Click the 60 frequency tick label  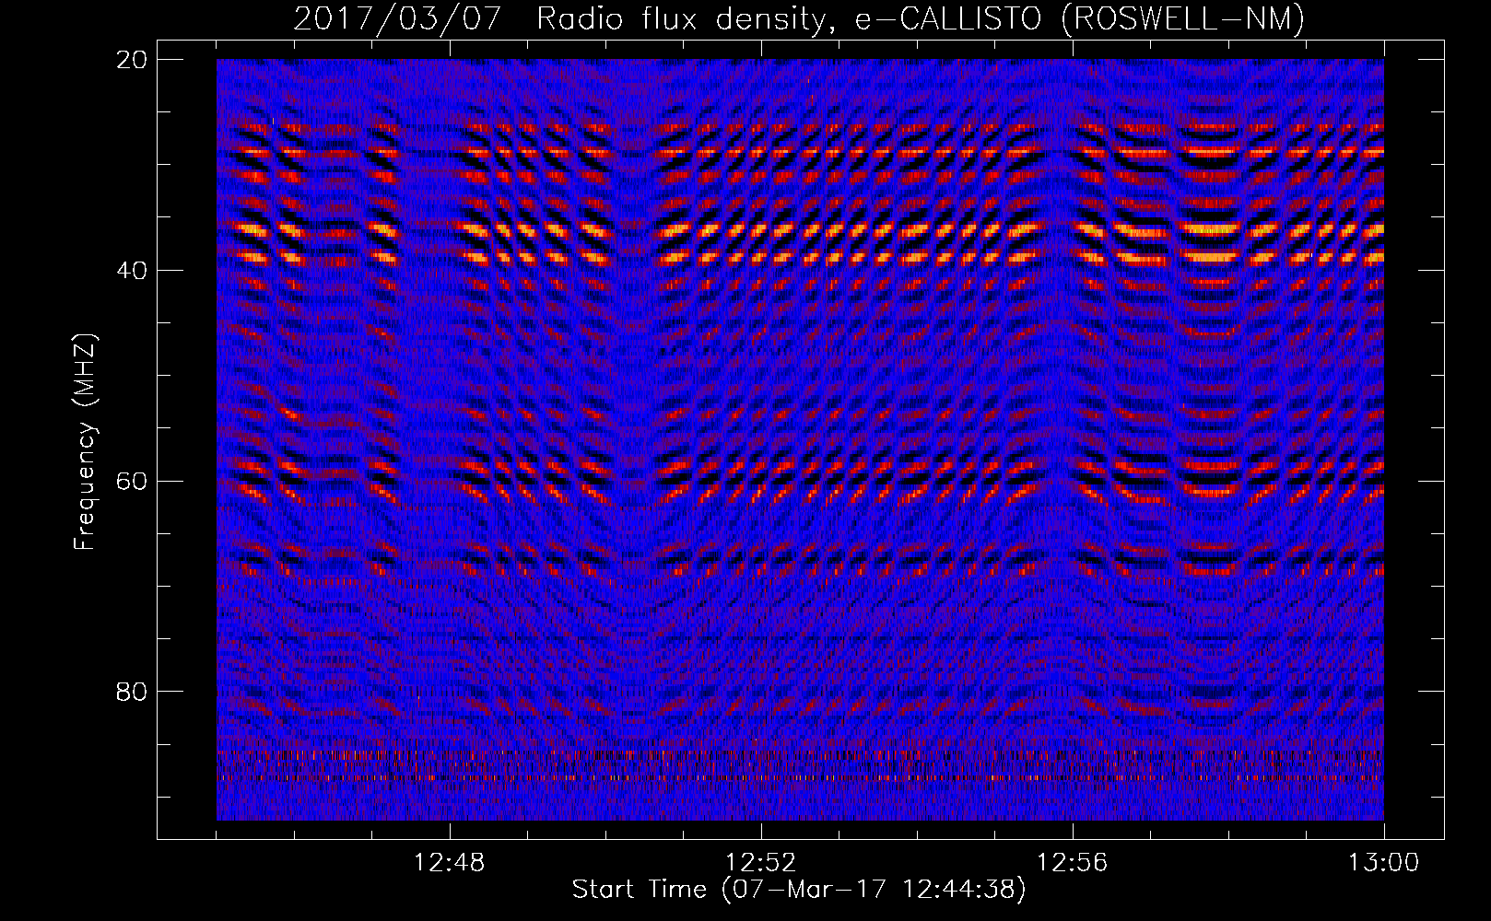click(x=134, y=481)
